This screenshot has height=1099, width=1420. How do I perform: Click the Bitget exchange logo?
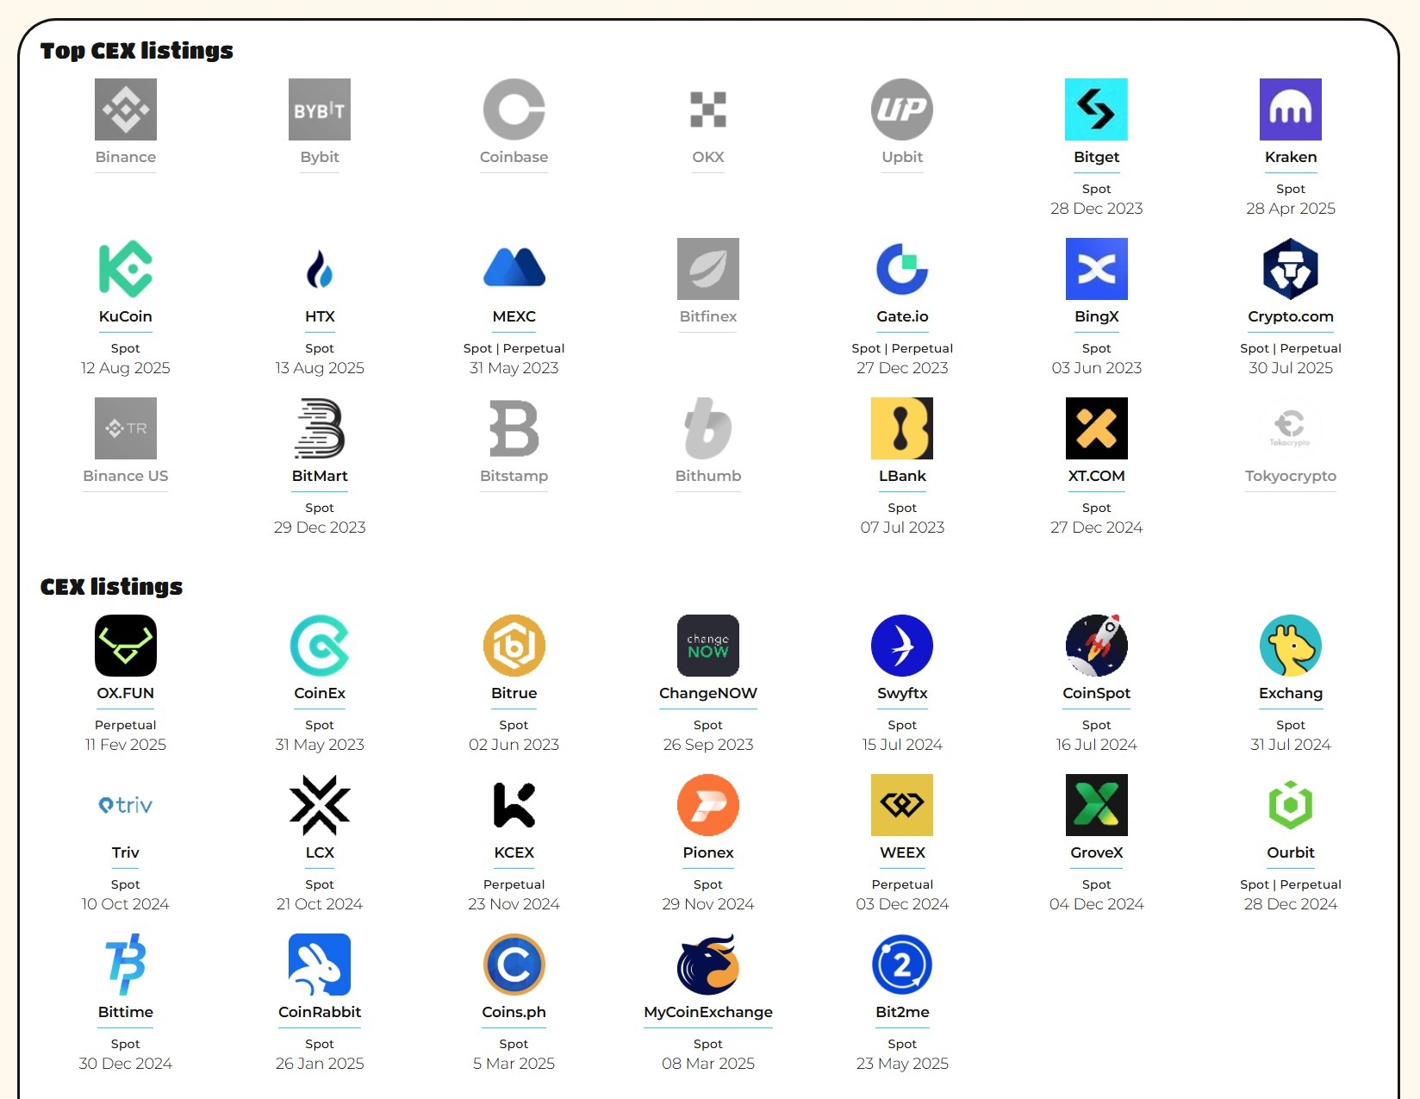(x=1096, y=109)
